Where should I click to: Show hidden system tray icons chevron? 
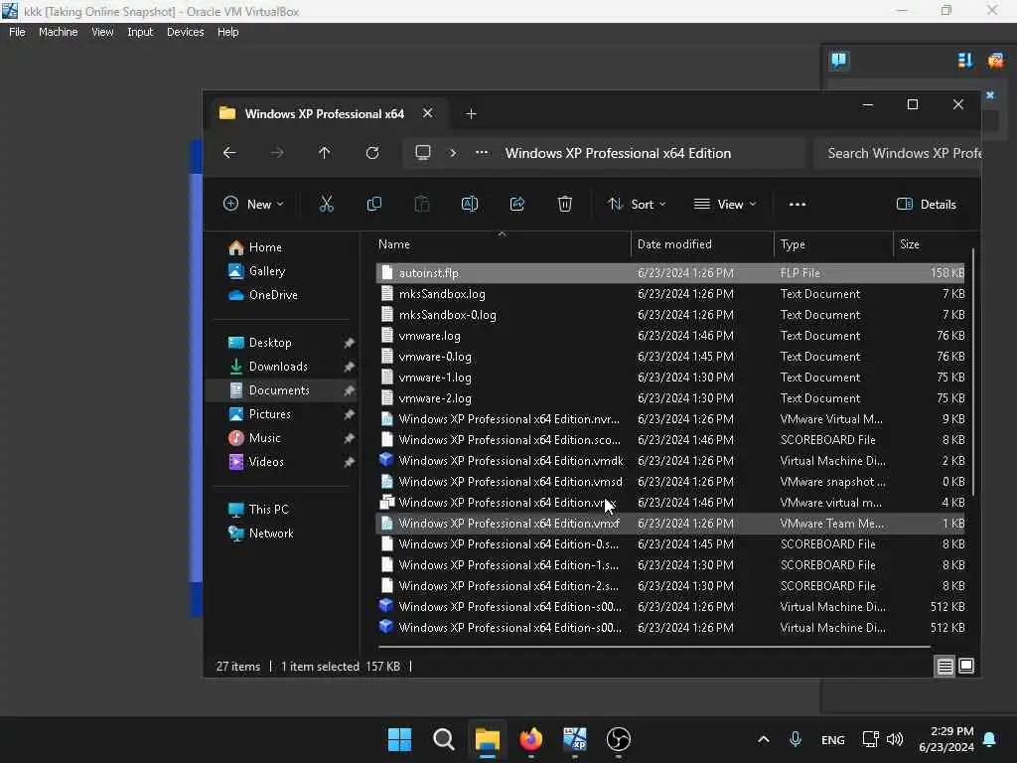(x=764, y=739)
